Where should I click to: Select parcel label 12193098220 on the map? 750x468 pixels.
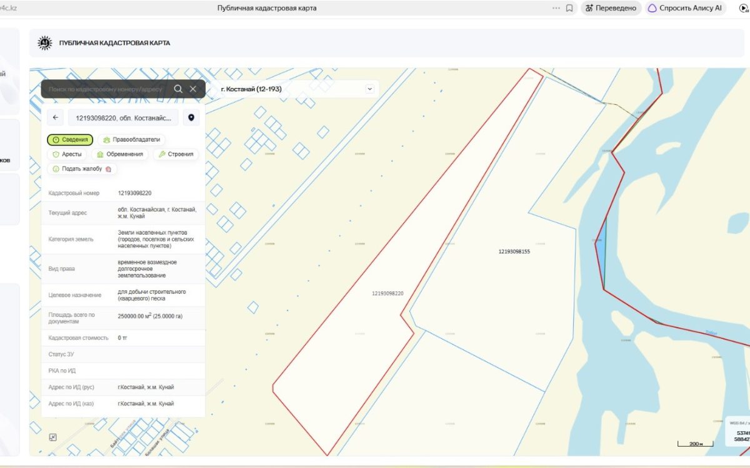point(387,293)
